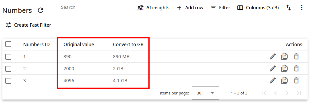Image resolution: width=310 pixels, height=103 pixels.
Task: Tick the select-all header checkbox
Action: click(8, 44)
